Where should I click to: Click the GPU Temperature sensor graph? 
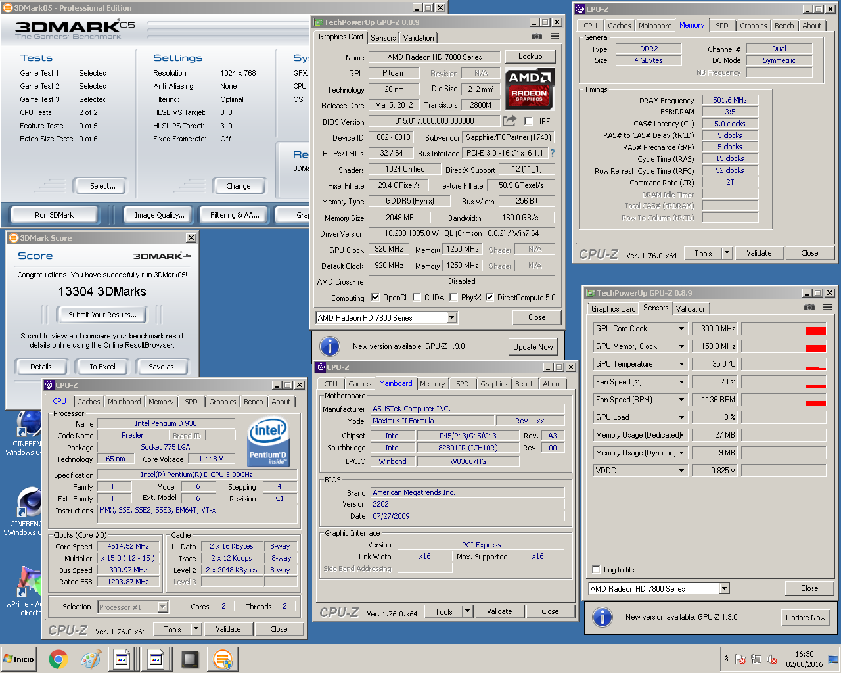[x=784, y=364]
